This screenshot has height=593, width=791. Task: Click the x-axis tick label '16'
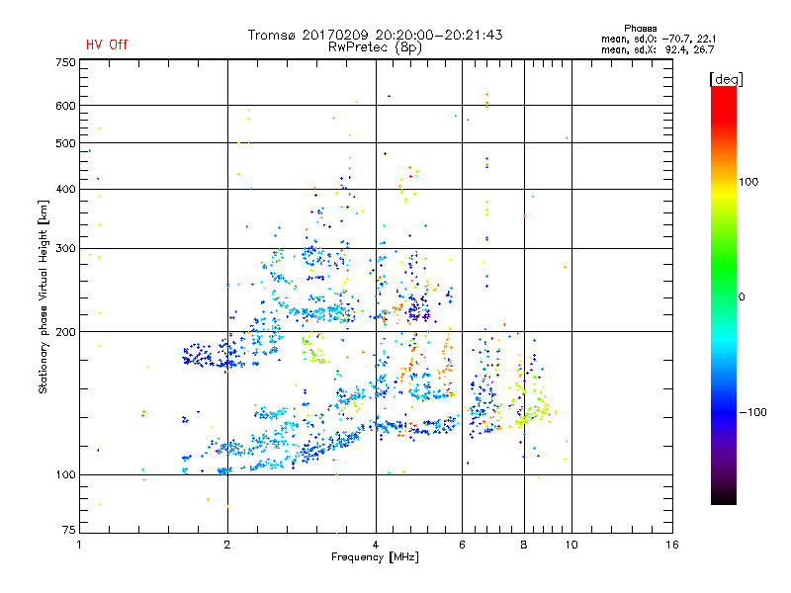pyautogui.click(x=672, y=545)
